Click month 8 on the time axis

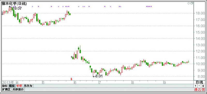[133, 83]
